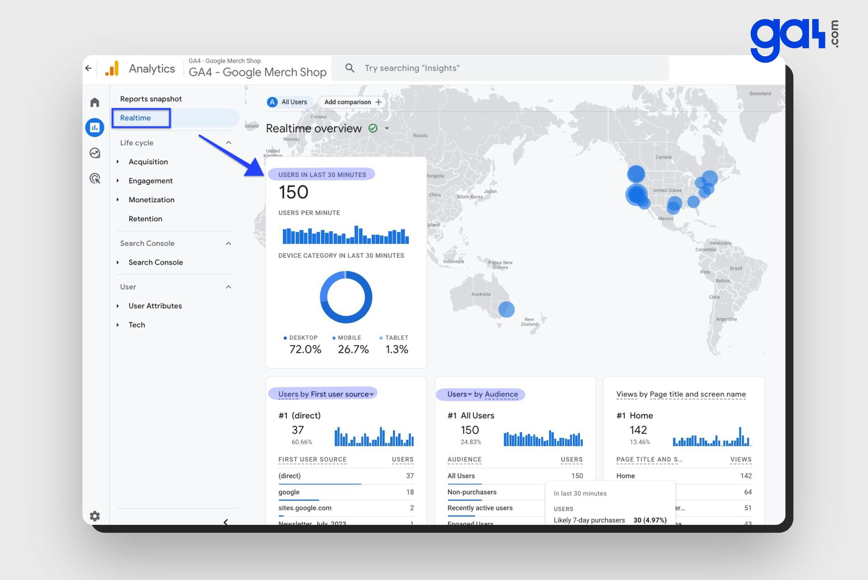The width and height of the screenshot is (868, 580).
Task: Click the Recently active users row
Action: coord(496,508)
